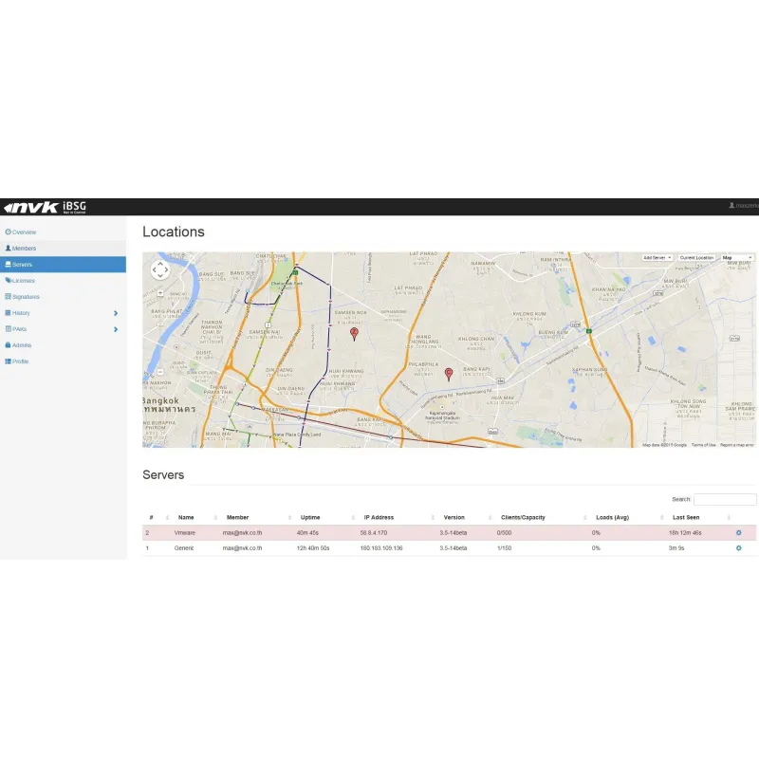
Task: Sort table by IP Address column
Action: (379, 517)
